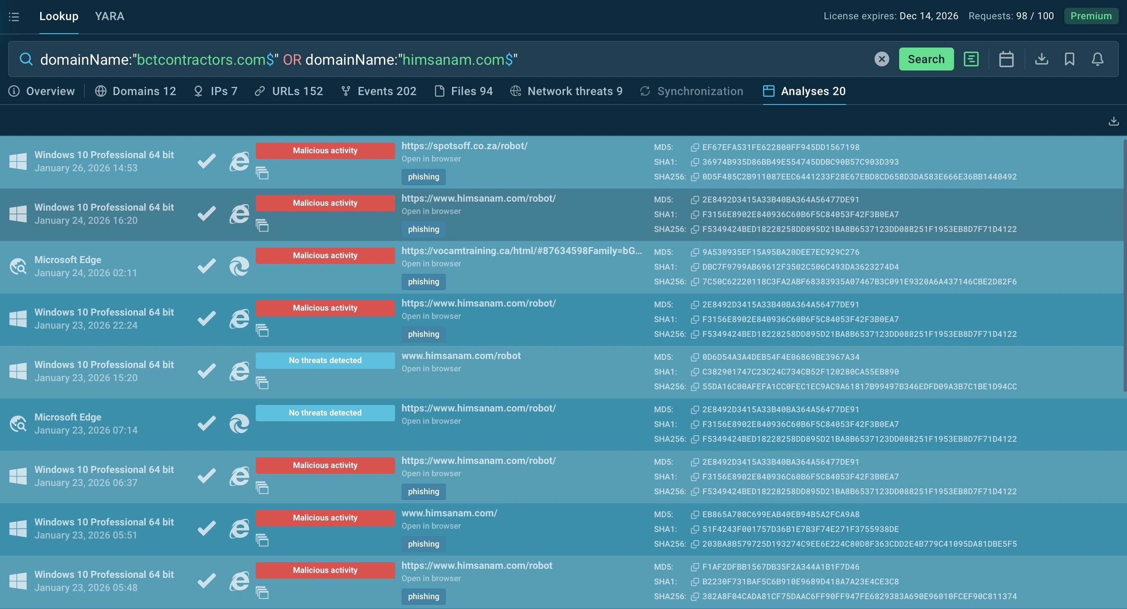Switch to the YARA tab
Image resolution: width=1127 pixels, height=609 pixels.
tap(109, 16)
